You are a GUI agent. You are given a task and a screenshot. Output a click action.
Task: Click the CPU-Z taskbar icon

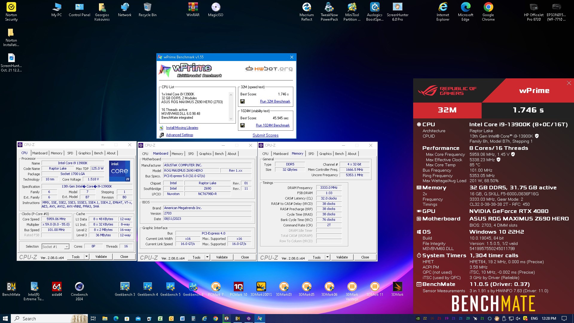[x=249, y=319]
